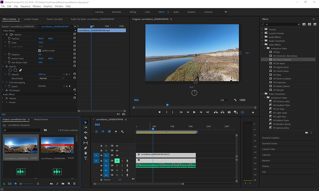Toggle V1 track output eye icon

pos(117,155)
